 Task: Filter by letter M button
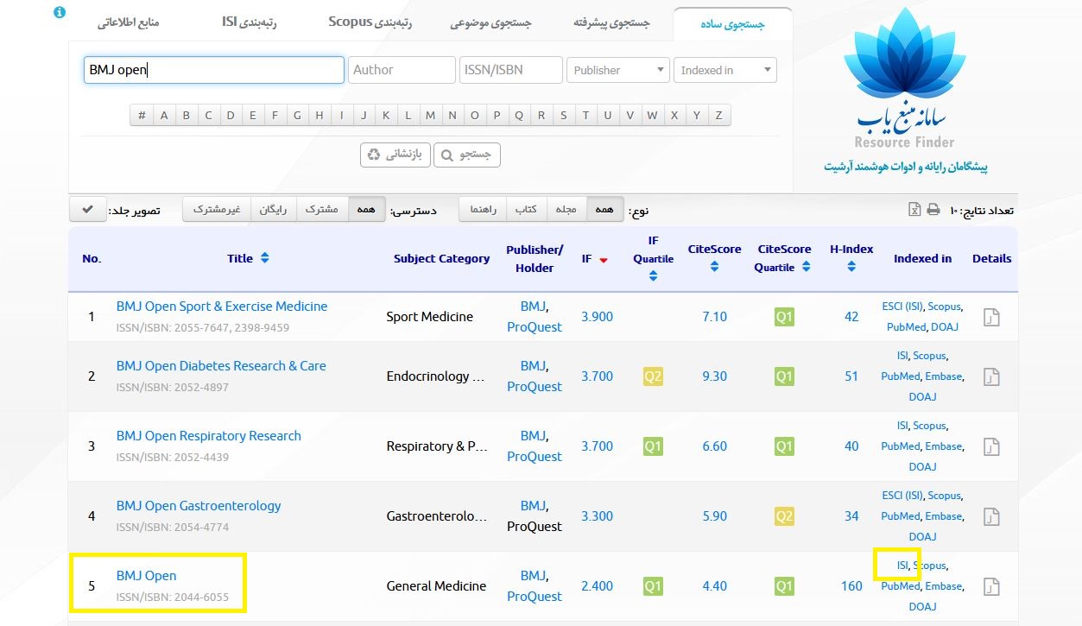430,115
